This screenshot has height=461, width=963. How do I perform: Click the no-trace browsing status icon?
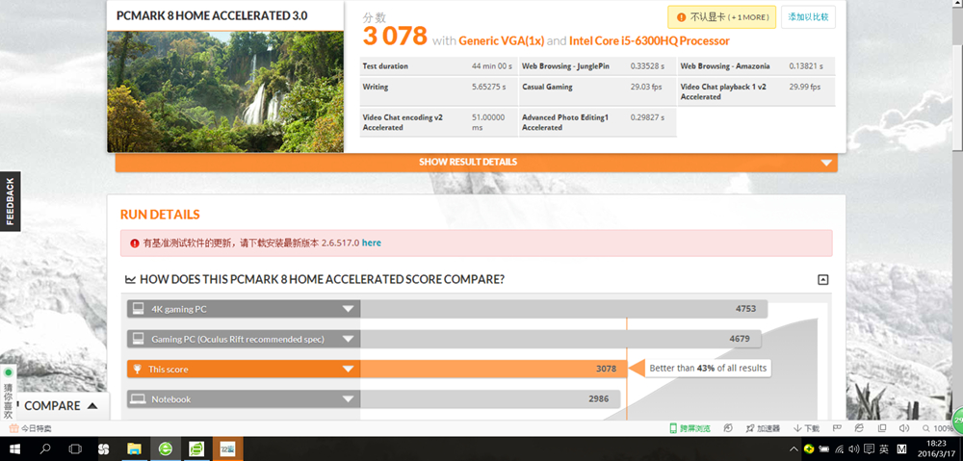coord(728,428)
